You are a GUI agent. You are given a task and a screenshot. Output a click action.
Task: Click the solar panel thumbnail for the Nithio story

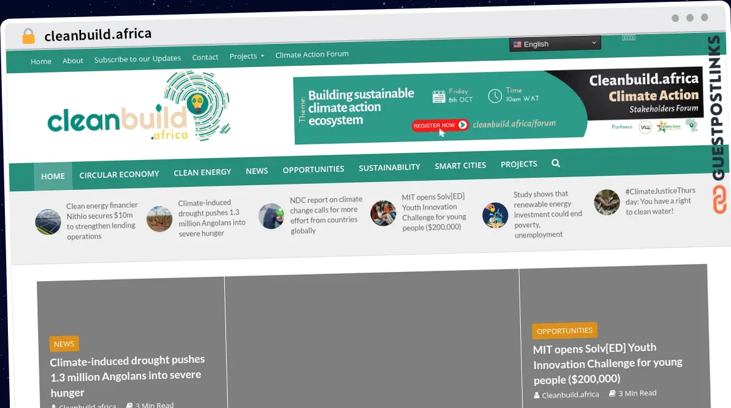pos(48,222)
